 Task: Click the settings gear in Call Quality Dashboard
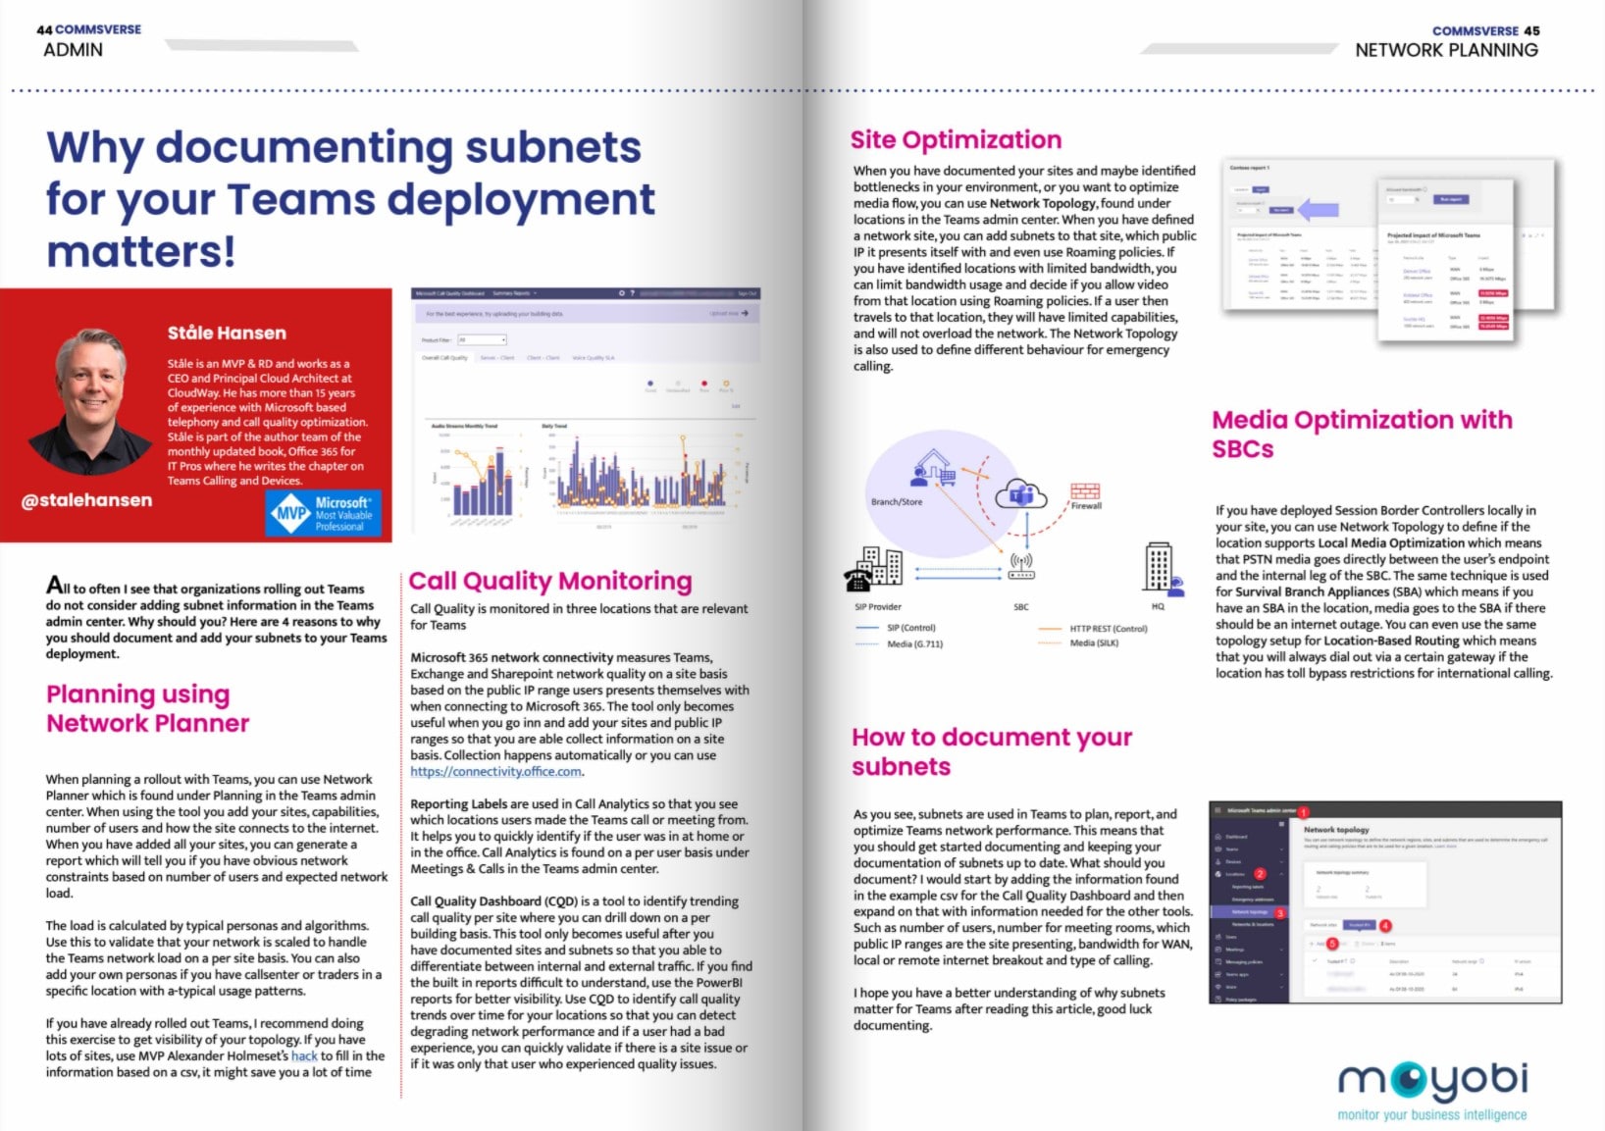(x=621, y=293)
